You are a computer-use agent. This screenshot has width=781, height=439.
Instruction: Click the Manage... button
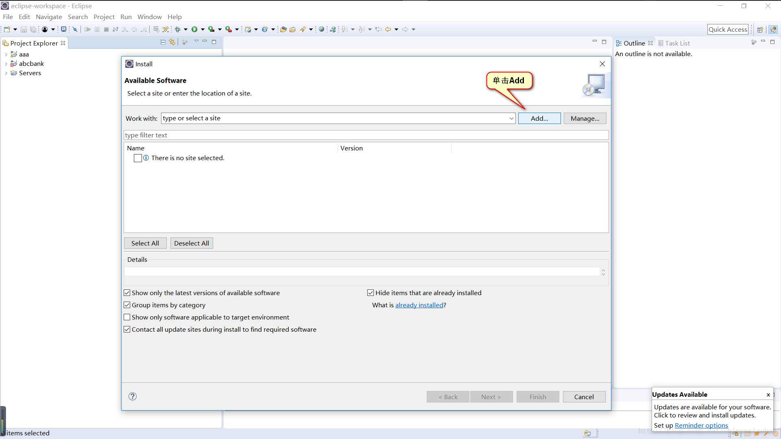point(585,118)
